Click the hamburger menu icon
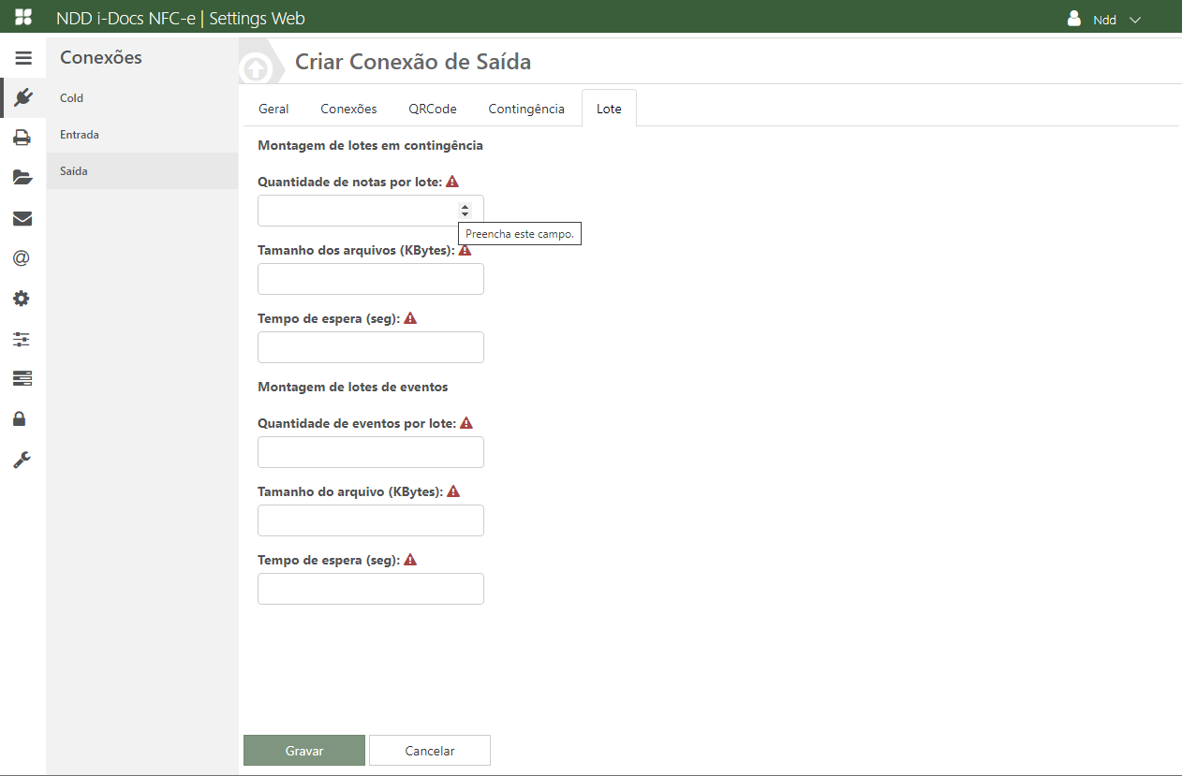 pos(23,58)
